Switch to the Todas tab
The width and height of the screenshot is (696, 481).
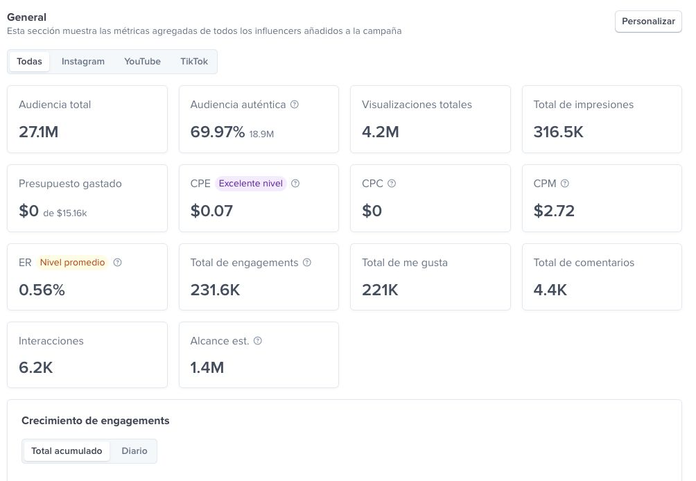29,62
